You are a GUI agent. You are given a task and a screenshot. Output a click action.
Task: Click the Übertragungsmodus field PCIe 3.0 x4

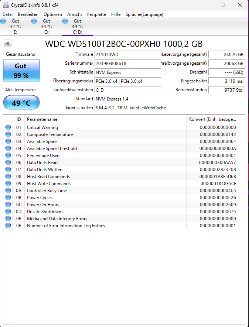coord(127,81)
